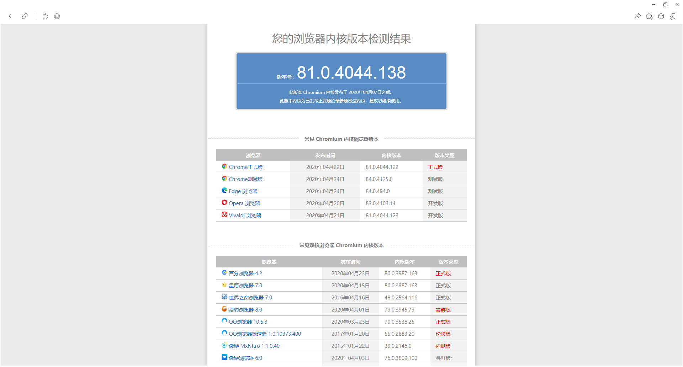Go back using the back arrow
The image size is (683, 367).
(10, 16)
